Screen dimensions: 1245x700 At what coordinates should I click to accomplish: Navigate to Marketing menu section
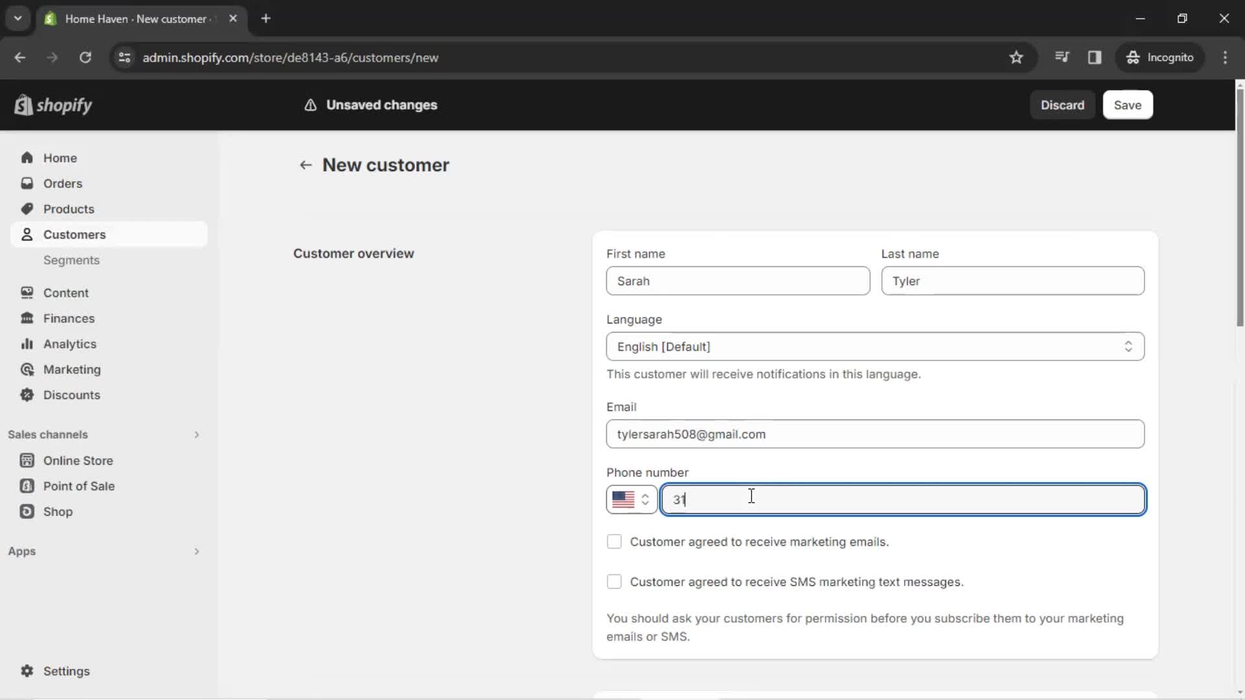[x=72, y=369]
